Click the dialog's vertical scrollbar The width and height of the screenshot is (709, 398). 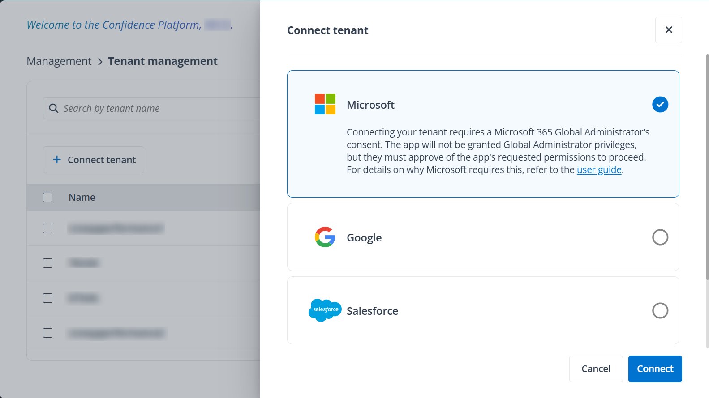tap(707, 166)
